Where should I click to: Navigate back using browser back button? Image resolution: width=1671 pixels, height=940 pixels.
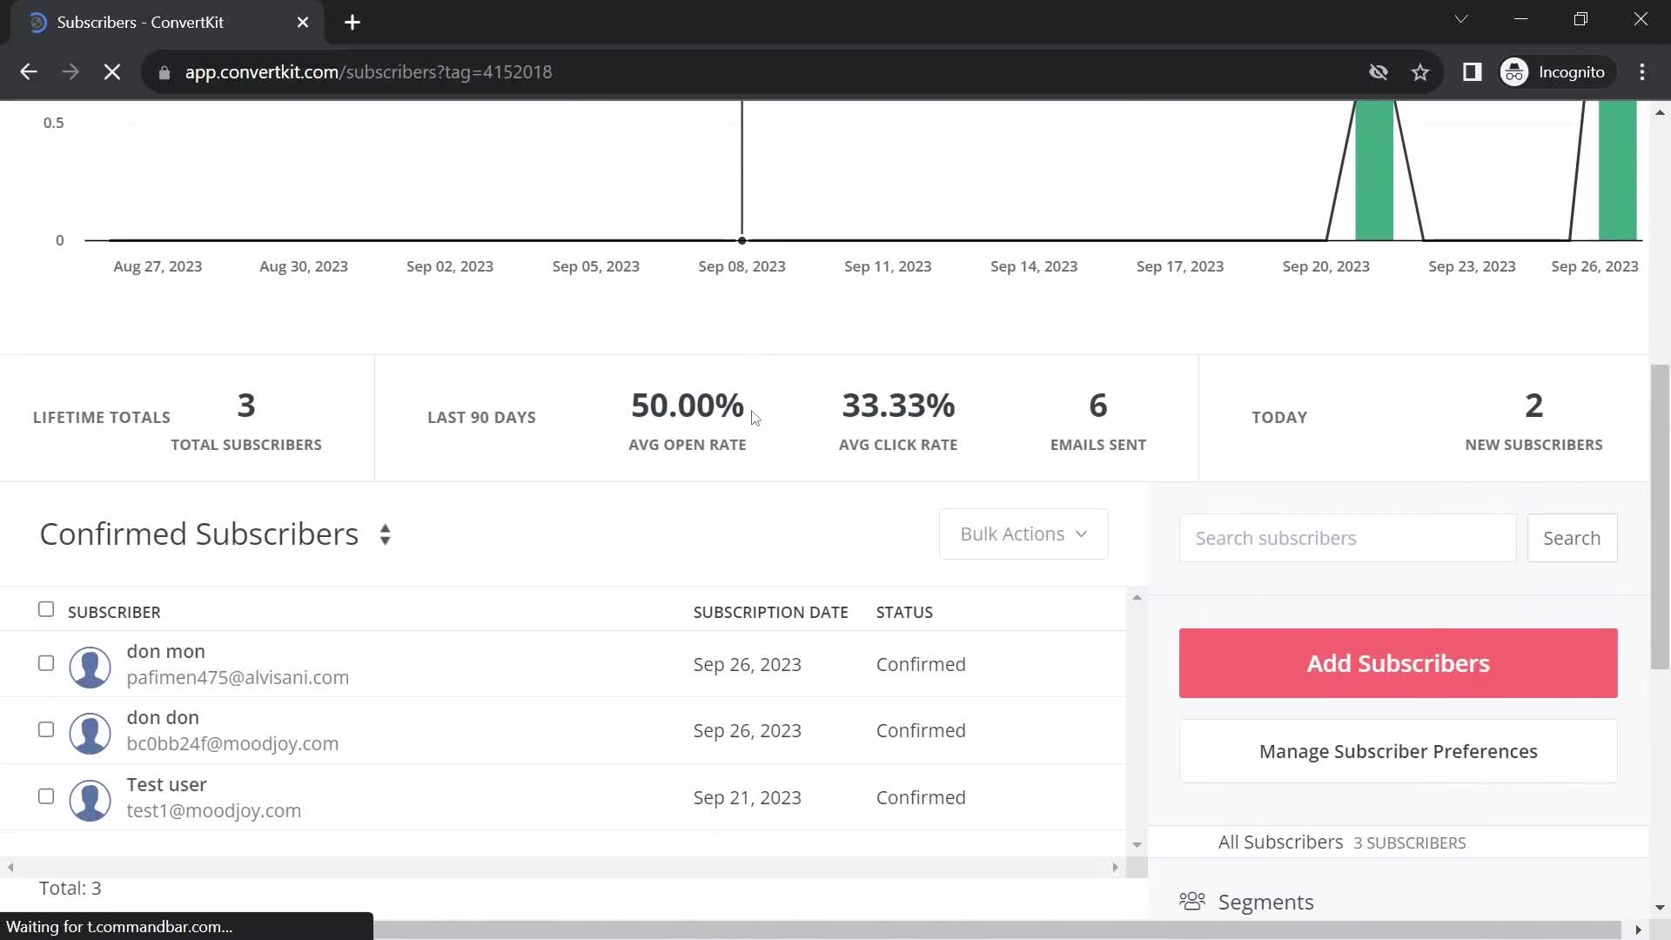click(29, 71)
